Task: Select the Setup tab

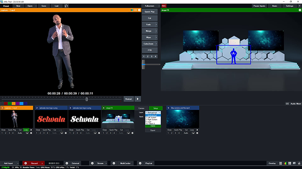Action: coord(155,108)
